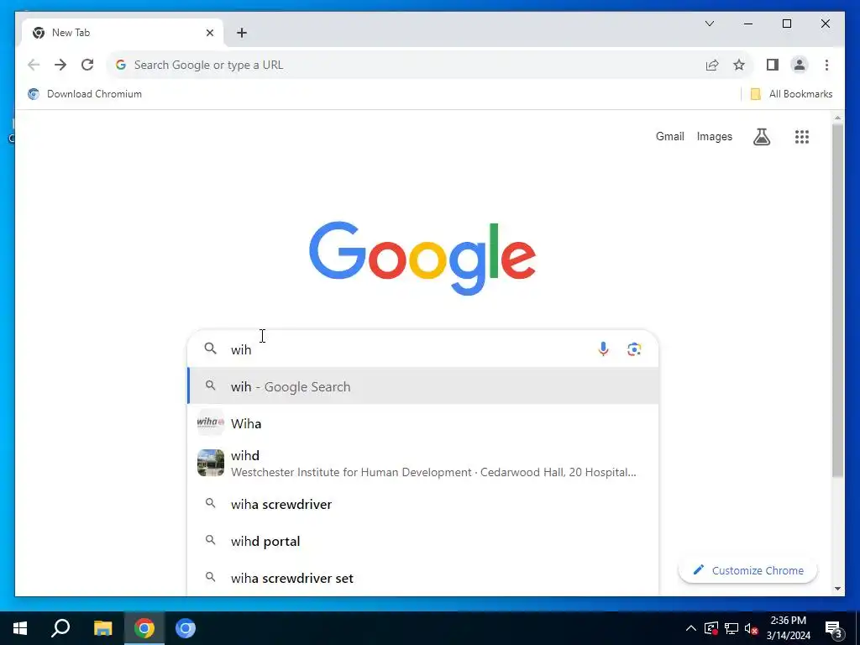
Task: Start voice search with microphone icon
Action: [x=603, y=349]
